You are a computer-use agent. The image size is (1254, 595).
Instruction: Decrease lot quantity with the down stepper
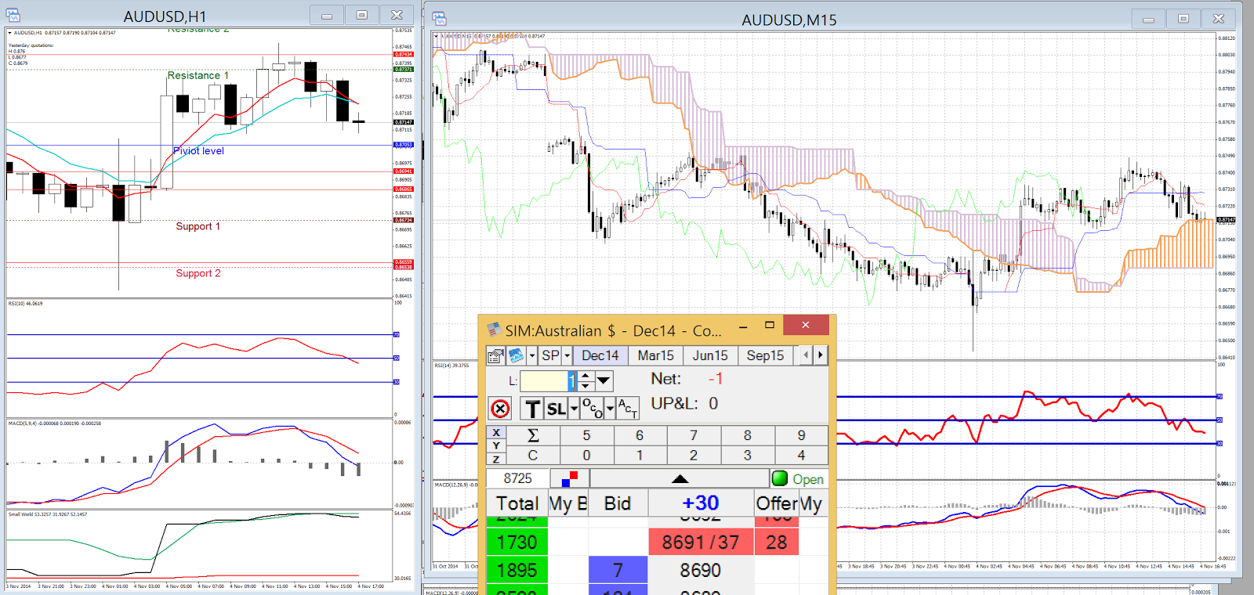[585, 387]
